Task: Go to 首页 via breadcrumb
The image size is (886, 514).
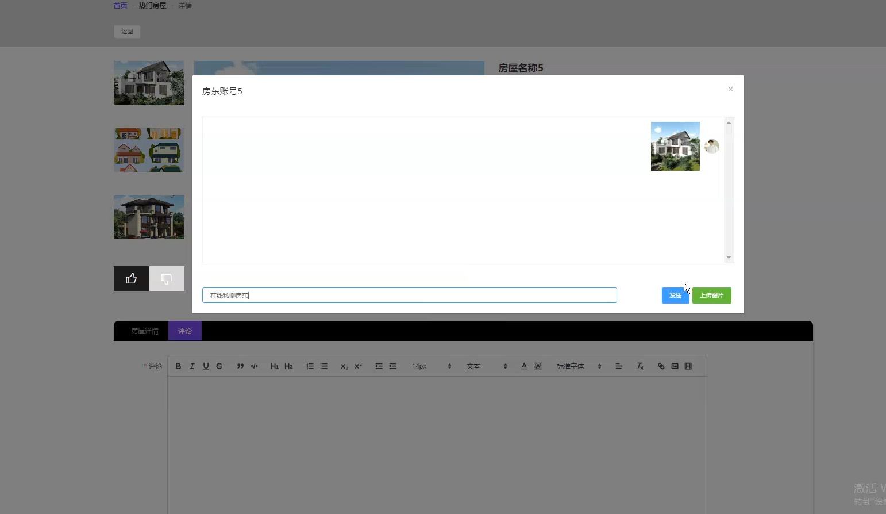Action: [x=120, y=6]
